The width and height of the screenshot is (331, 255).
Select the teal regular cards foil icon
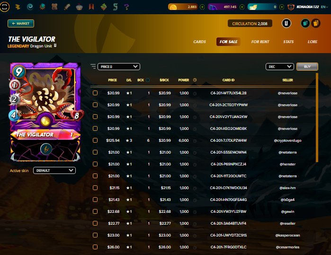305,23
